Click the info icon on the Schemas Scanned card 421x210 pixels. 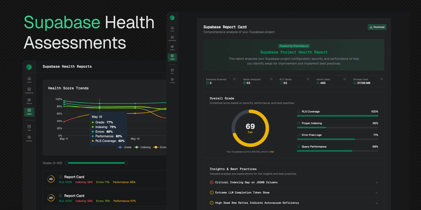pos(234,79)
